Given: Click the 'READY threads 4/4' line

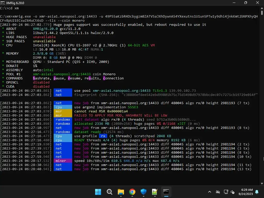Looking at the screenshot, I should pyautogui.click(x=137, y=140).
